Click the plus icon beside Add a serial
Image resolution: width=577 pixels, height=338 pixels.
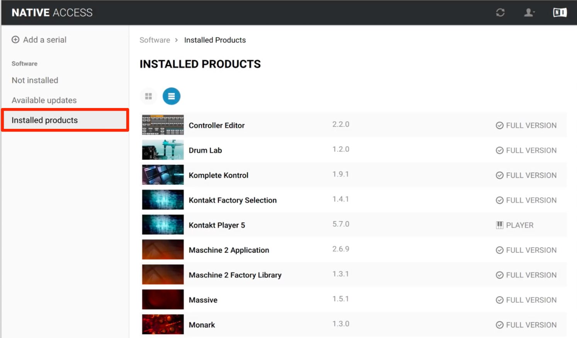click(15, 40)
